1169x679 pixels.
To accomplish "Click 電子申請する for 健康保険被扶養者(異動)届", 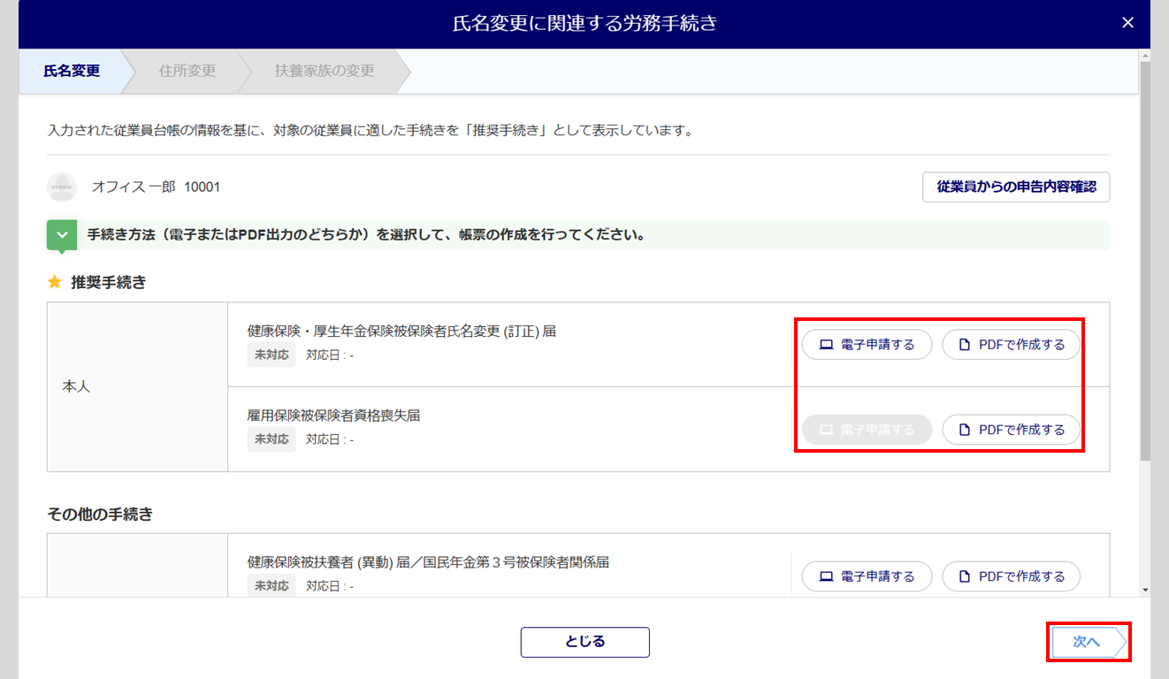I will point(867,576).
